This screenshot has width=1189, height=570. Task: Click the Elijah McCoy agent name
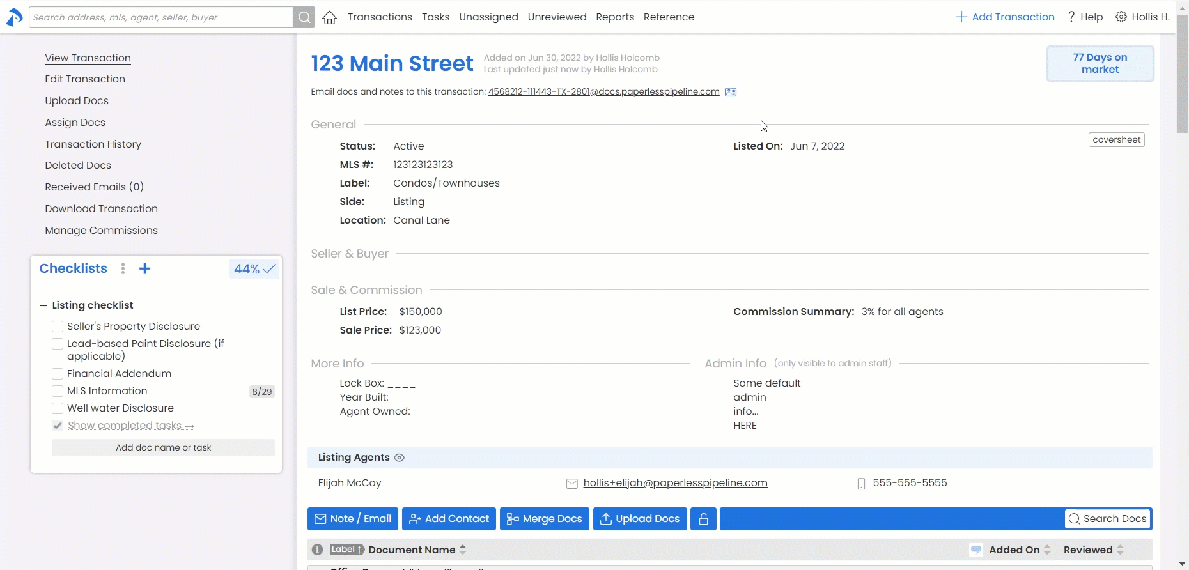pyautogui.click(x=350, y=484)
